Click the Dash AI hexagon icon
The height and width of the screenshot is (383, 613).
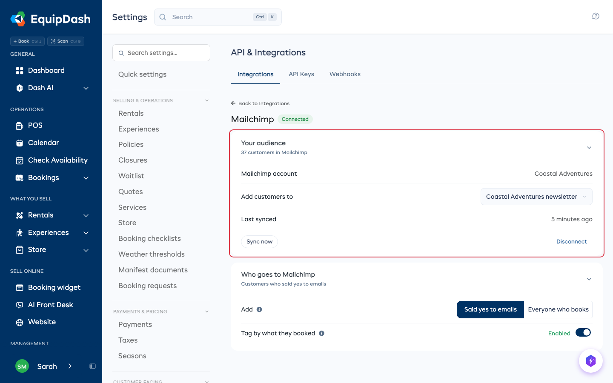(20, 88)
